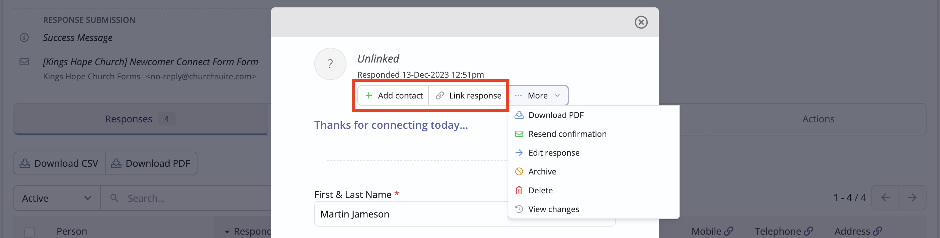
Task: Choose Download PDF from the More menu
Action: point(593,115)
